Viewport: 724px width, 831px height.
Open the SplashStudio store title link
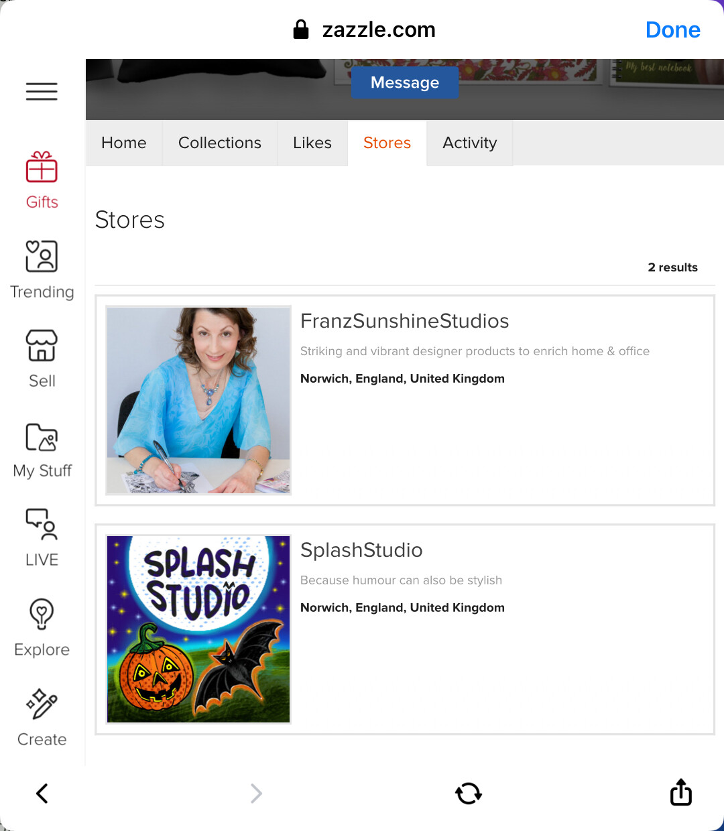(361, 550)
